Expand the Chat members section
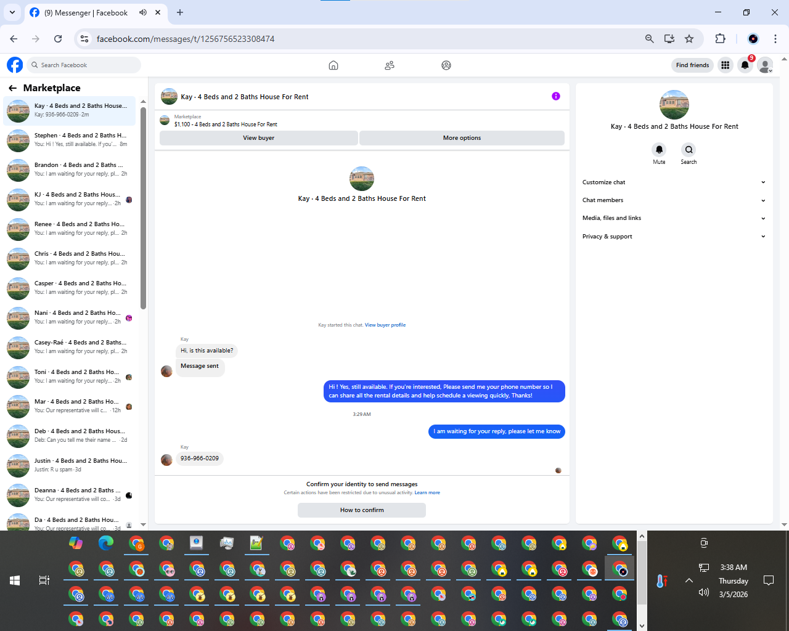The height and width of the screenshot is (631, 789). click(x=674, y=200)
